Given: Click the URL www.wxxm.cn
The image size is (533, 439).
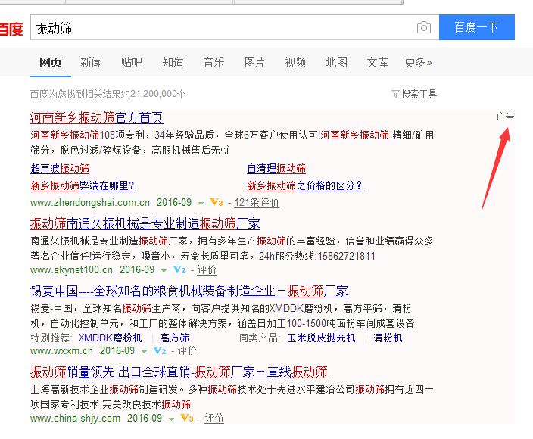Looking at the screenshot, I should click(x=61, y=351).
